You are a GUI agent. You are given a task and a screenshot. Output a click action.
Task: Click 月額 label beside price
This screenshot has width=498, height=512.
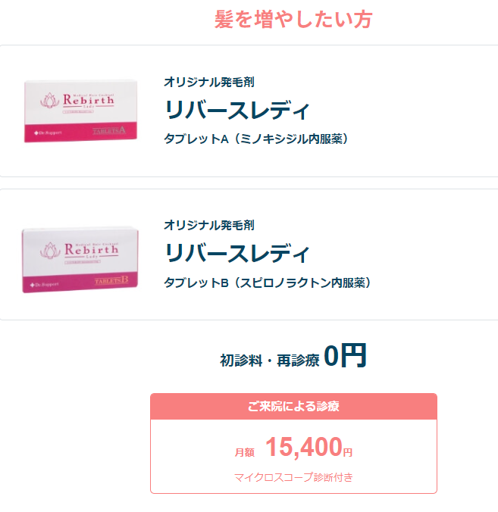tap(244, 452)
